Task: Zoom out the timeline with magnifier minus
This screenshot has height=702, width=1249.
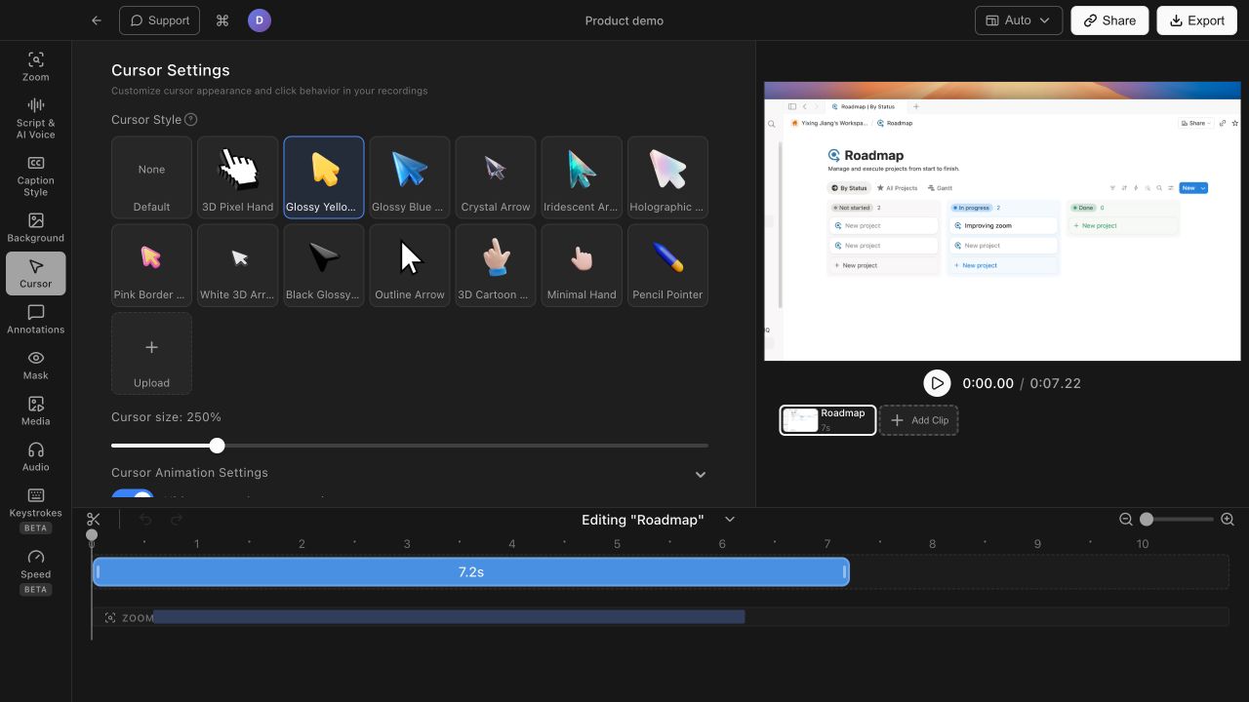Action: 1126,520
